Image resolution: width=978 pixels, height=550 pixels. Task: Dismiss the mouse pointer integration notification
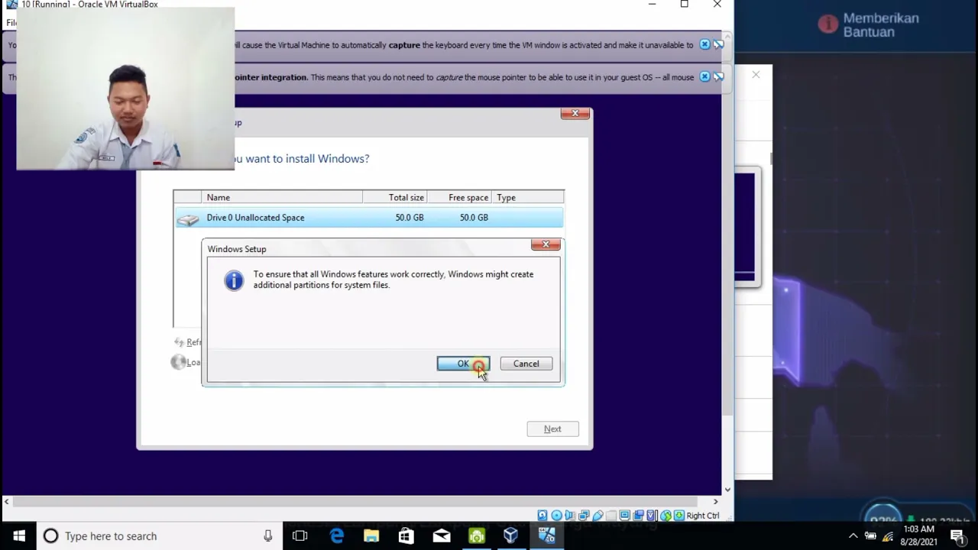coord(704,77)
